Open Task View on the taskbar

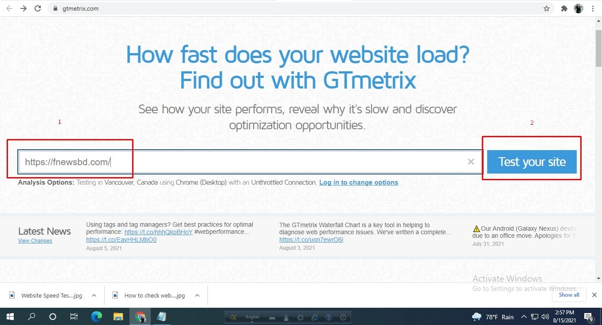[x=74, y=317]
